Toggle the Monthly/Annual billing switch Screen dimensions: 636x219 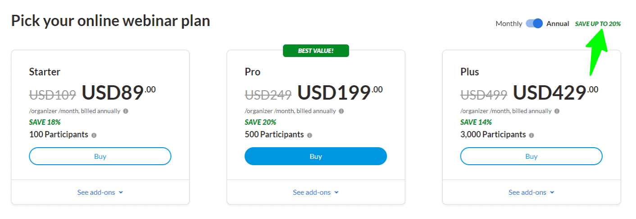(534, 24)
